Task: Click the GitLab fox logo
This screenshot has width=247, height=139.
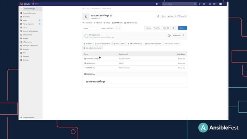Action: [x=22, y=4]
